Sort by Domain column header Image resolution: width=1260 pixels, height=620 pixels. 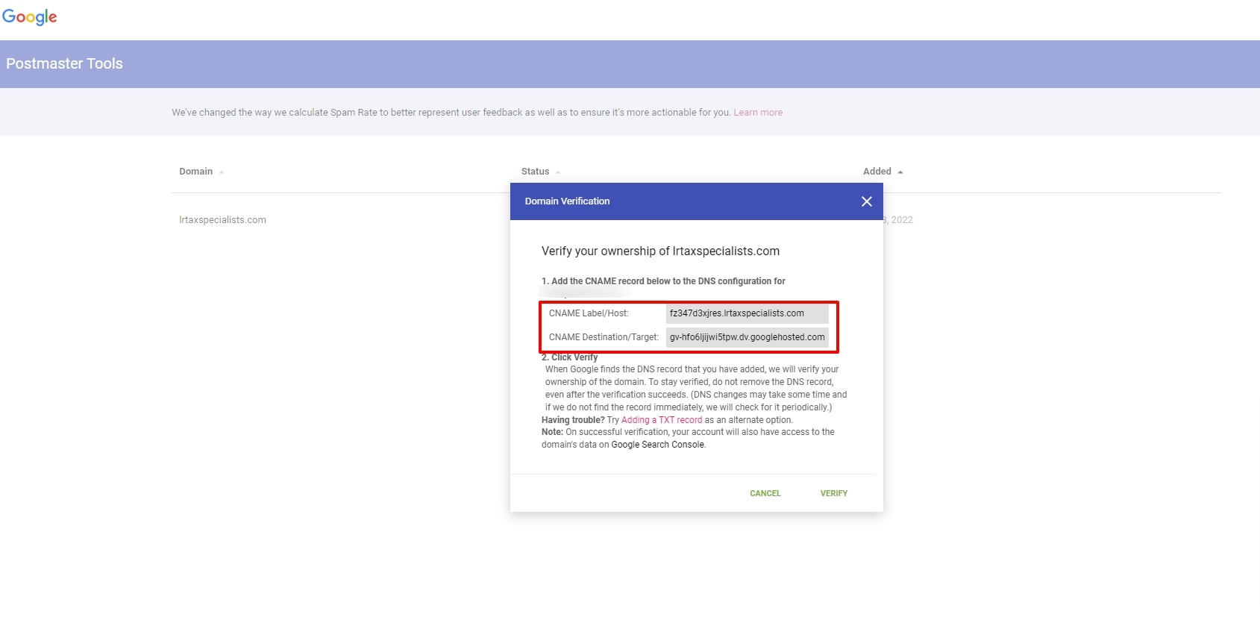click(x=201, y=172)
